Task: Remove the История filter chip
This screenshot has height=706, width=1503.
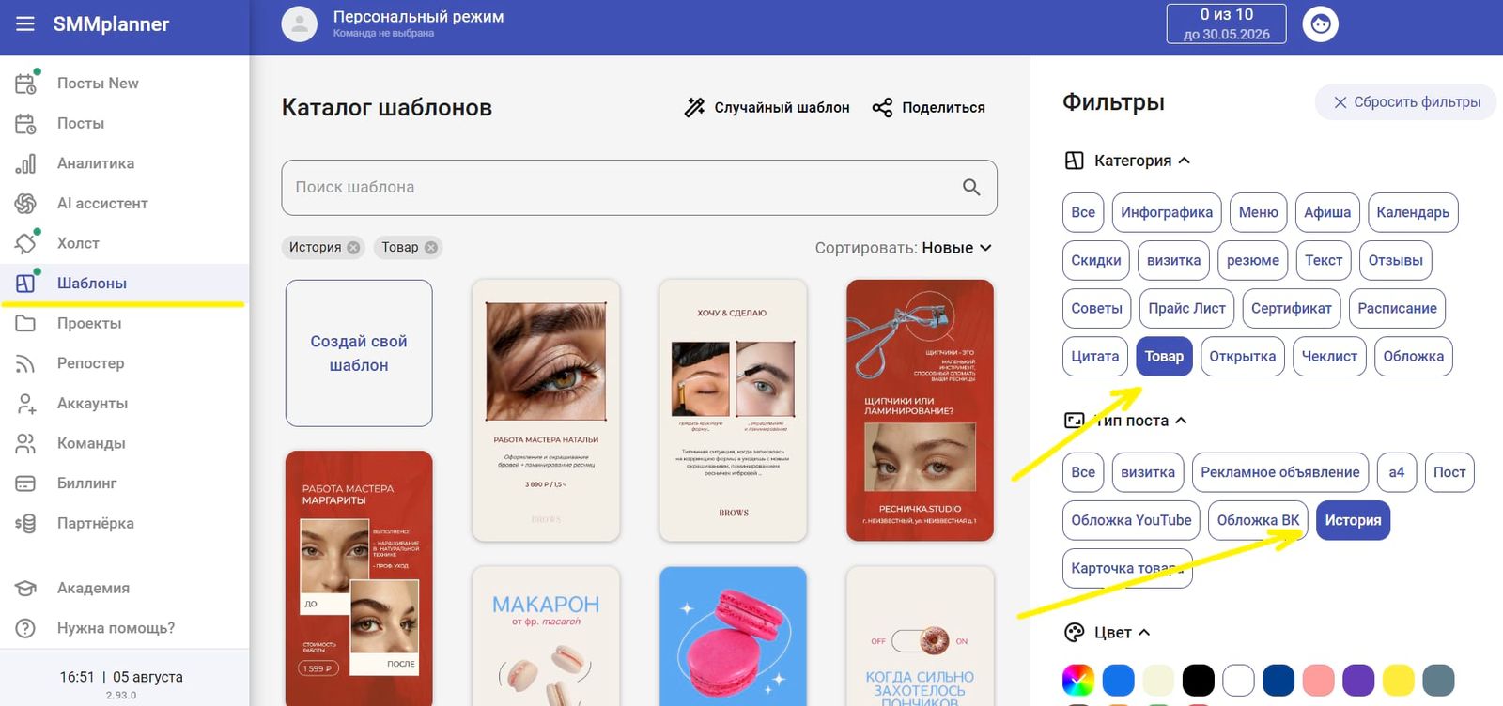Action: click(353, 248)
